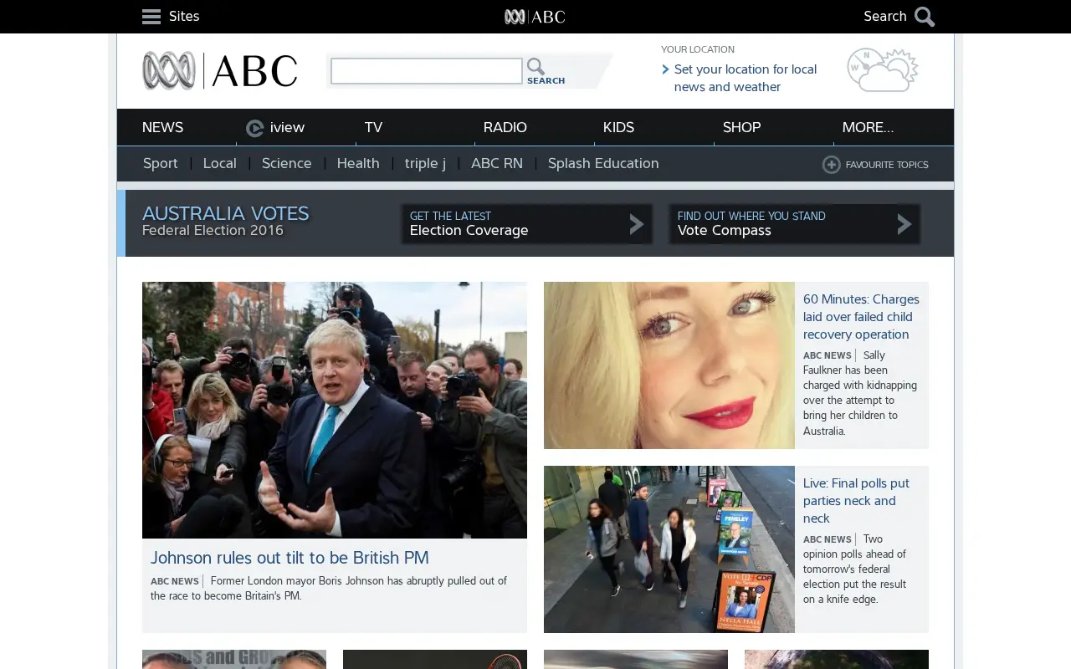Open FAVOURITE TOPICS text link
The image size is (1071, 669).
(887, 165)
